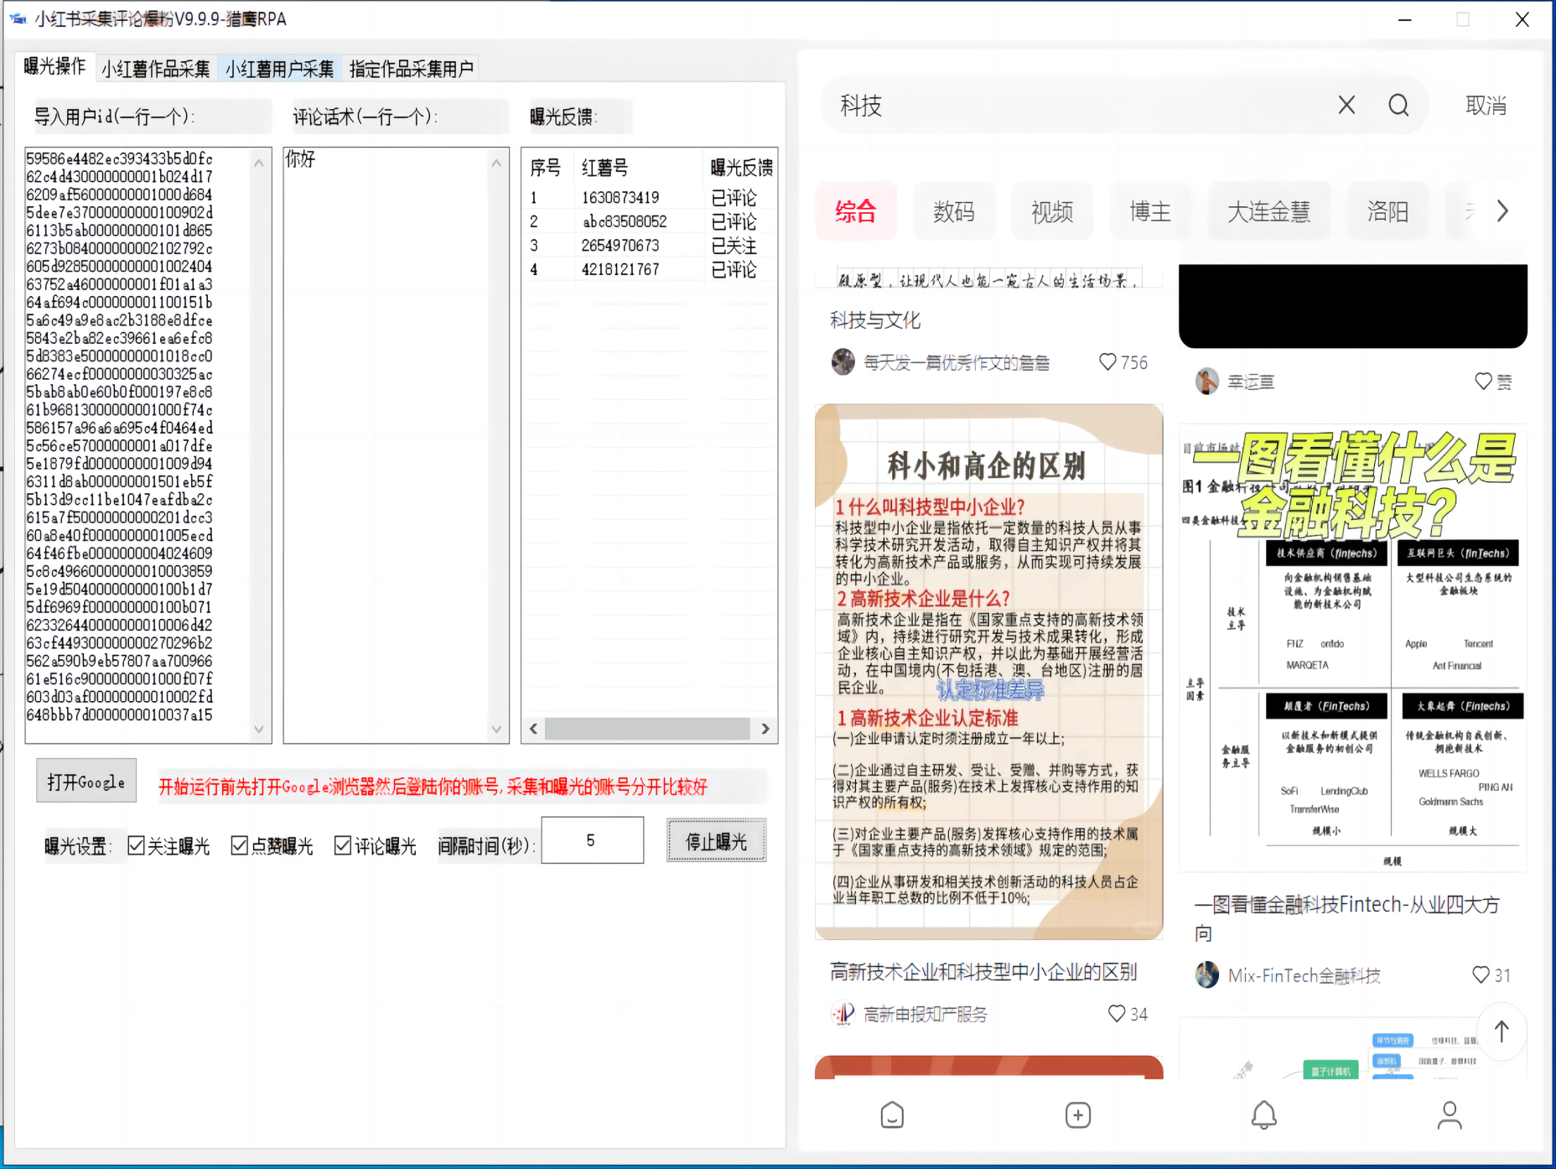Click 评论话术 box scroll-up arrow
Screen dimensions: 1556x1169
496,164
